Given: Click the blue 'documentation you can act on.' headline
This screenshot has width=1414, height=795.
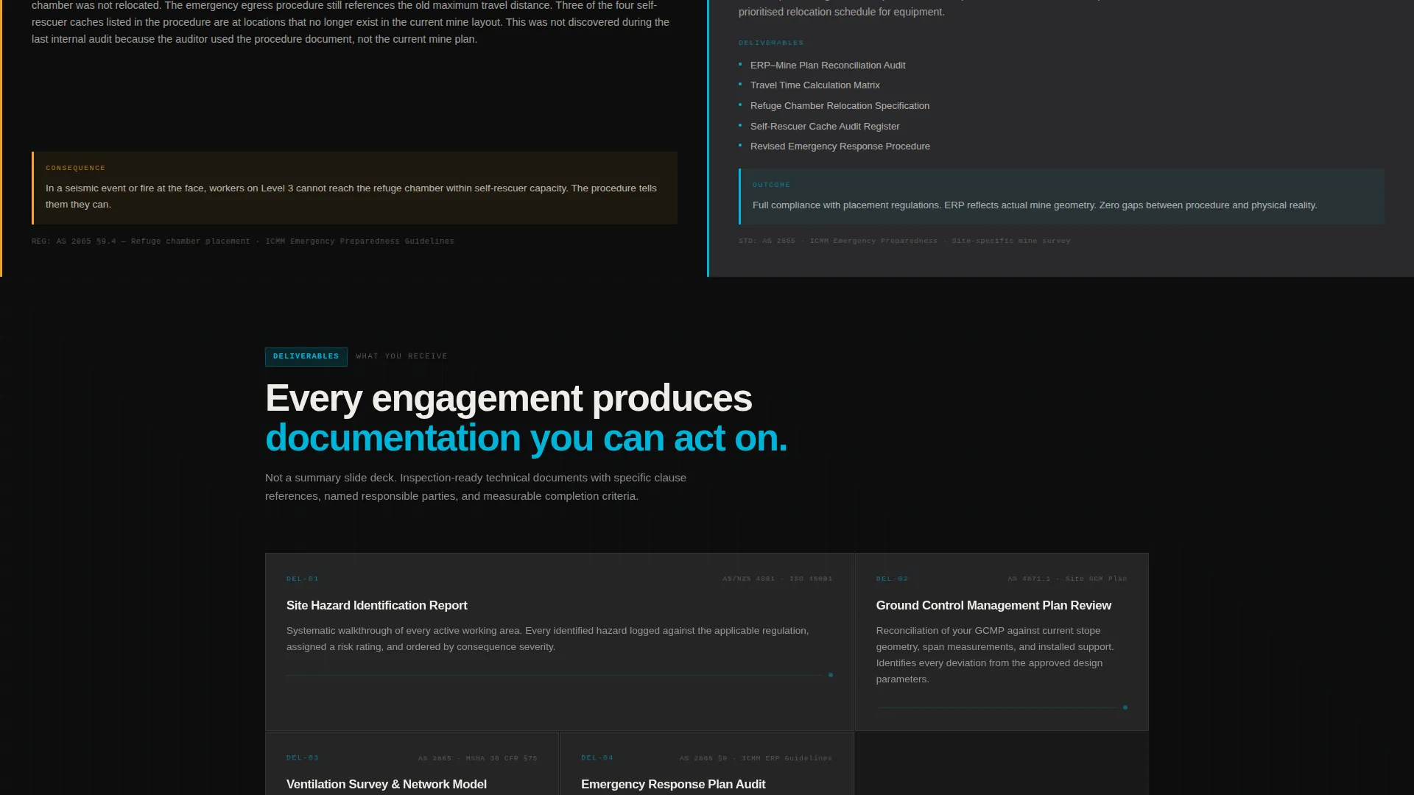Looking at the screenshot, I should (526, 438).
